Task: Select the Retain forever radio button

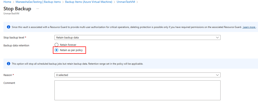Action: [x=57, y=45]
